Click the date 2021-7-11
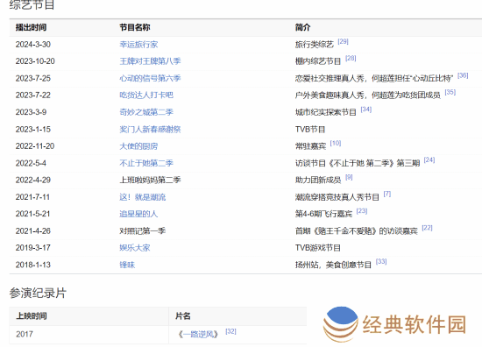This screenshot has width=482, height=347. (32, 197)
